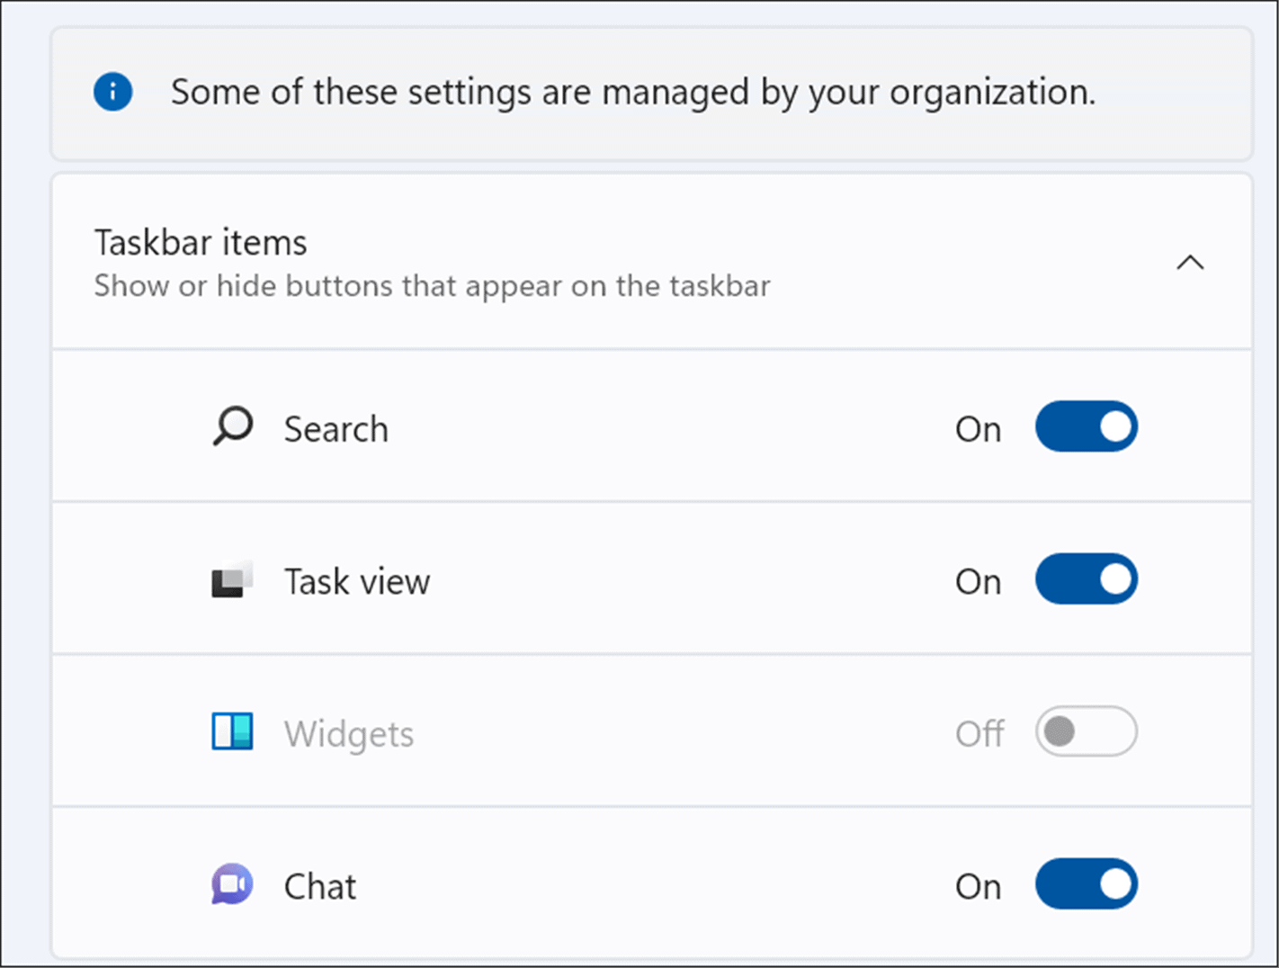The image size is (1279, 968).
Task: Click the managed by your organization message
Action: coord(632,92)
